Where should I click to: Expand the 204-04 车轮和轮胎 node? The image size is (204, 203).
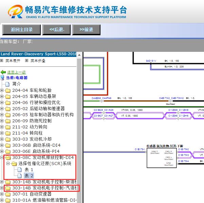click(2, 90)
